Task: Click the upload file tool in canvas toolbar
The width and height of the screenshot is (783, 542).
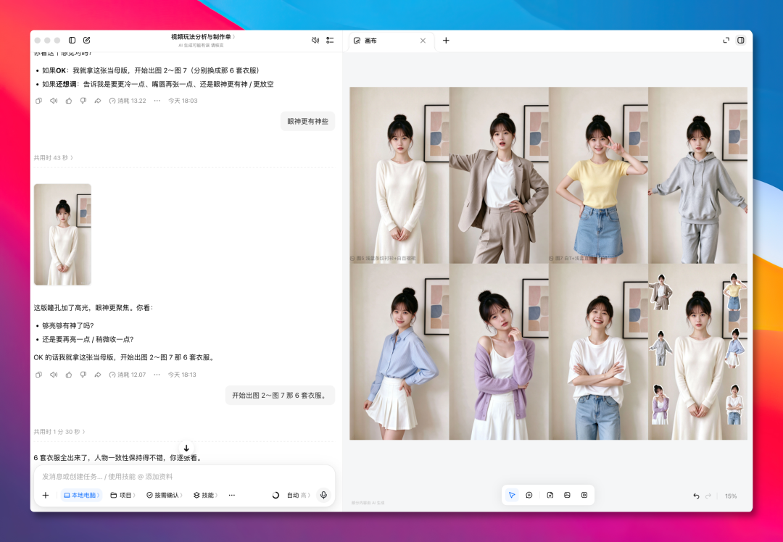Action: point(550,495)
